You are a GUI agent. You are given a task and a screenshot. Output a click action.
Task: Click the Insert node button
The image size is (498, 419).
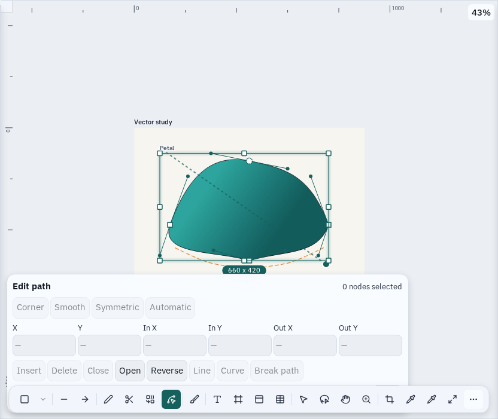point(29,371)
